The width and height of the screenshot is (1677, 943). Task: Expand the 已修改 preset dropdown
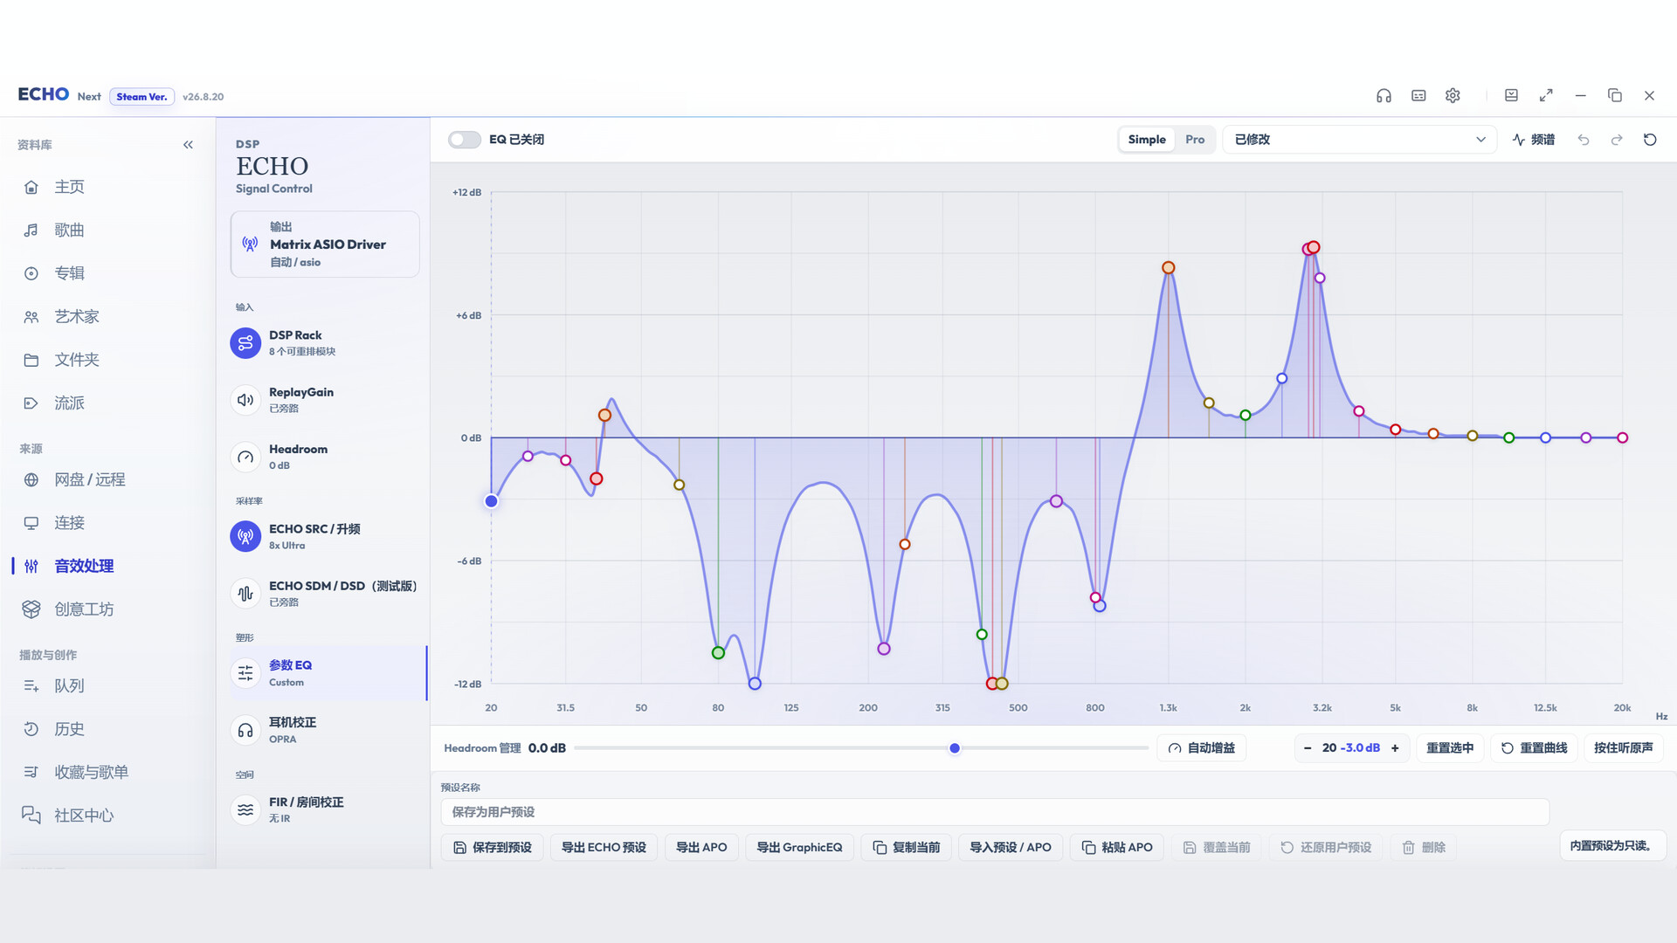(x=1359, y=140)
